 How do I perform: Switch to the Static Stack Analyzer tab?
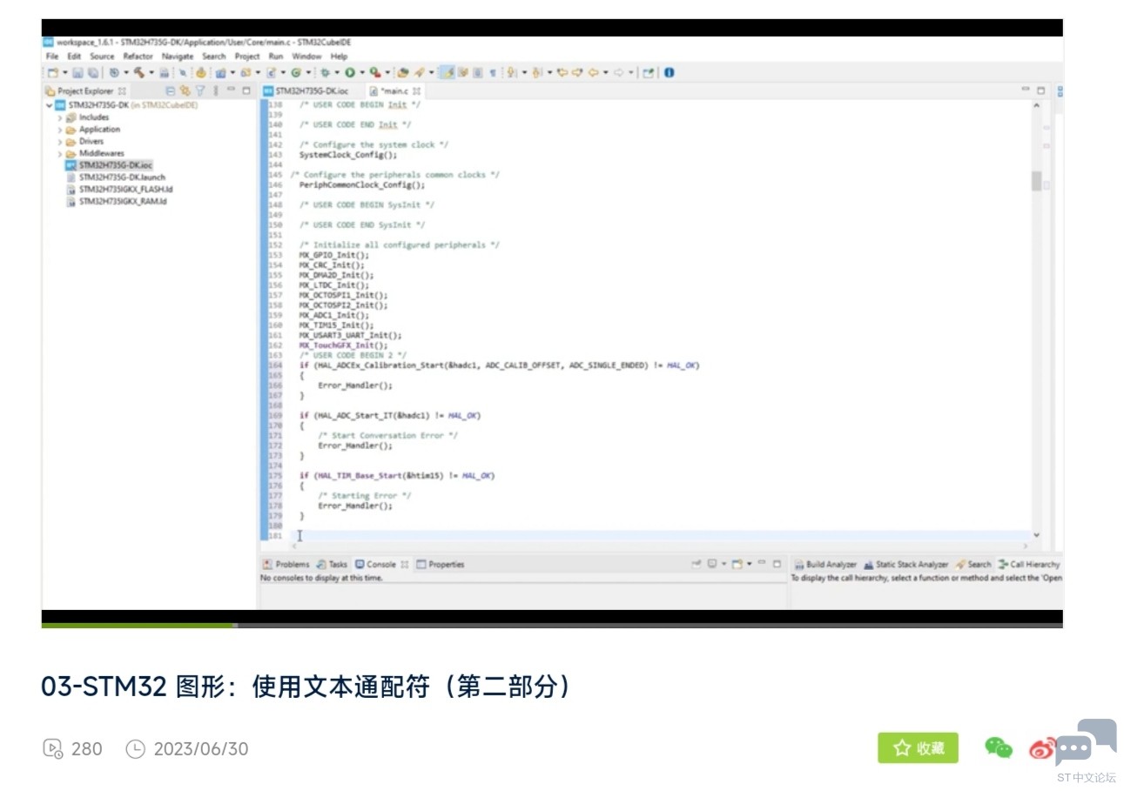[905, 565]
